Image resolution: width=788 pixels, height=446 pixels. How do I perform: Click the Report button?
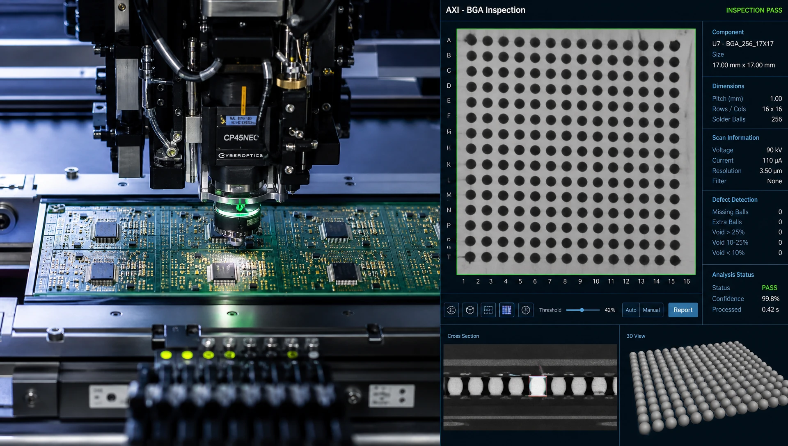pos(683,310)
